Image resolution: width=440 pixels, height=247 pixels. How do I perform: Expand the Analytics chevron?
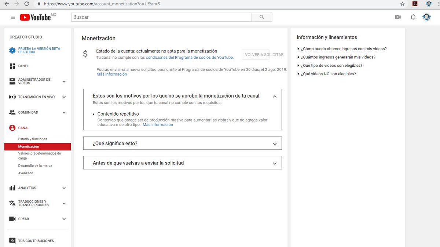tap(64, 188)
